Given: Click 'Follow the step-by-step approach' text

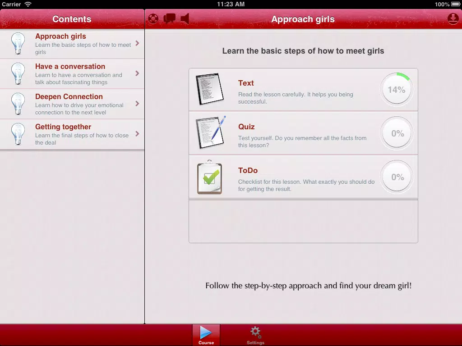Looking at the screenshot, I should [309, 286].
